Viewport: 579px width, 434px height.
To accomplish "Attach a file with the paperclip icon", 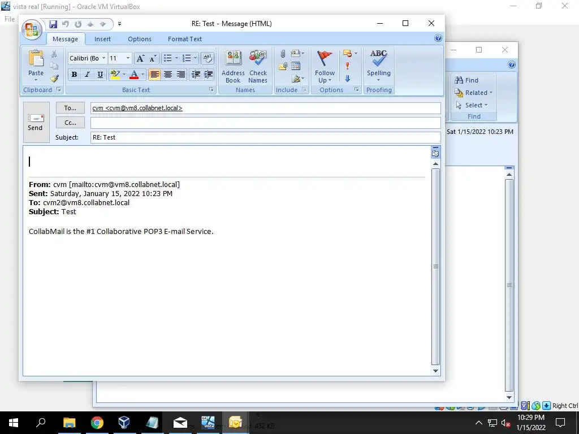I will point(283,54).
